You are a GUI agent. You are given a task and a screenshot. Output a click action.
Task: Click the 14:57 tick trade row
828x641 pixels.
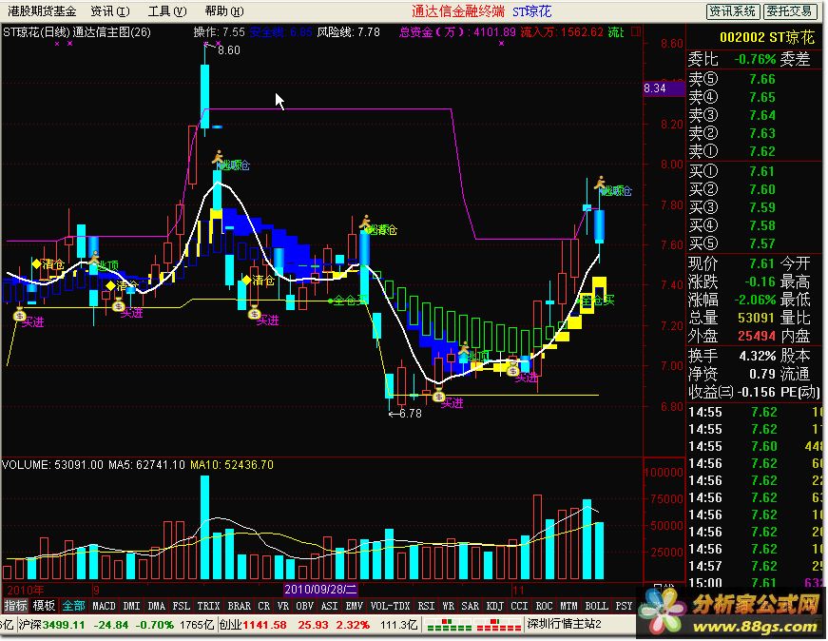[756, 566]
